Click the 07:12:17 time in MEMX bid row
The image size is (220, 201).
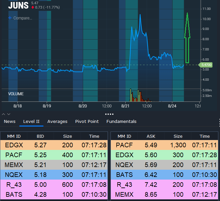point(94,165)
